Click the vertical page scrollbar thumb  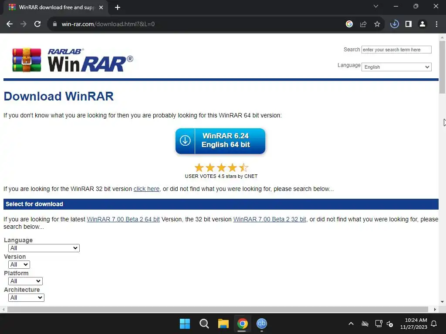pyautogui.click(x=443, y=67)
